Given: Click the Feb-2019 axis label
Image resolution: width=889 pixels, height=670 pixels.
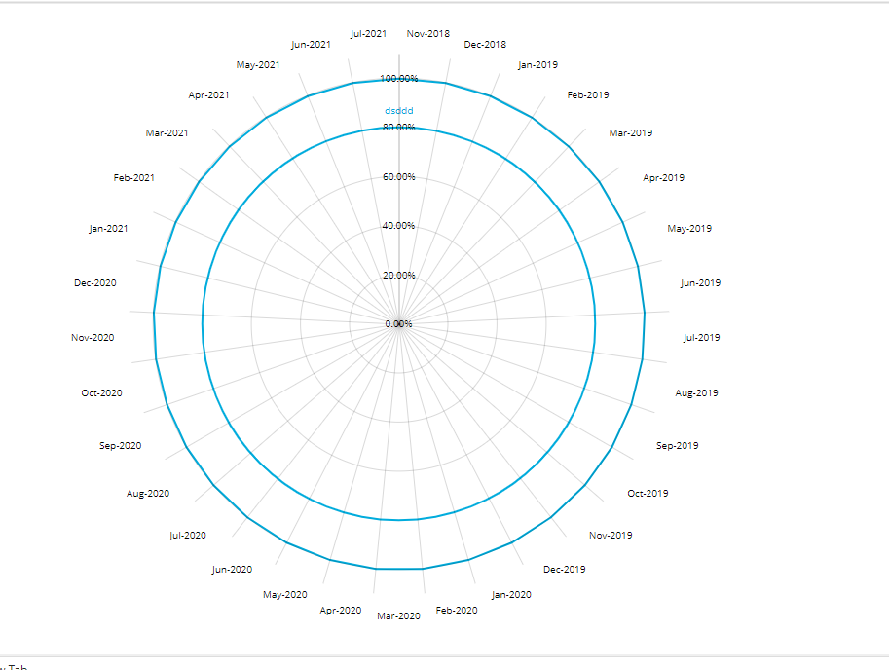Looking at the screenshot, I should [x=588, y=95].
